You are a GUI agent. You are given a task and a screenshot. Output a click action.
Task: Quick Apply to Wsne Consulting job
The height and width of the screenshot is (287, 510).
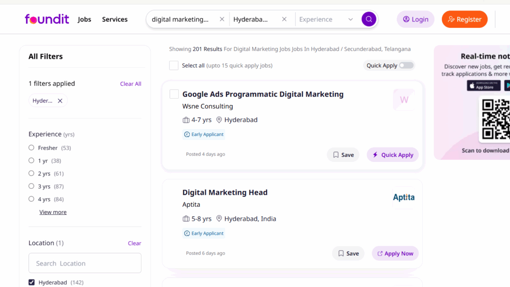coord(392,155)
